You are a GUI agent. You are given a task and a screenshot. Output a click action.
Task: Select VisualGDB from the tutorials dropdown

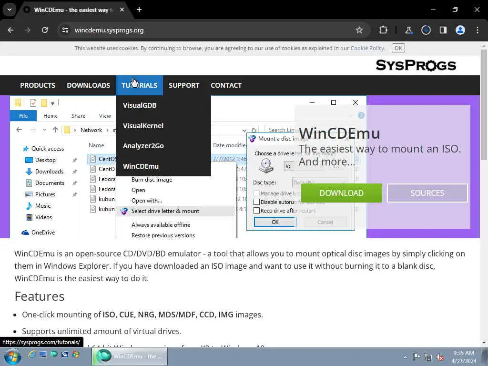[x=163, y=105]
